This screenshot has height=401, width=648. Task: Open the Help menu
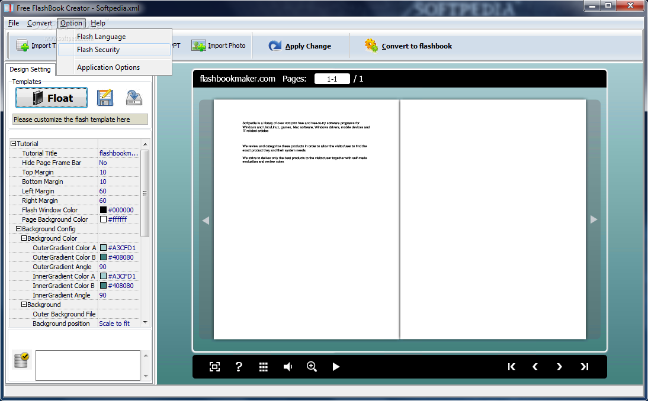pos(98,23)
